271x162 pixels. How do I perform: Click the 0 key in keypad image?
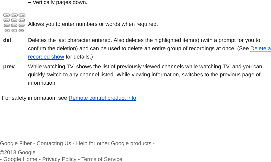pos(14,30)
